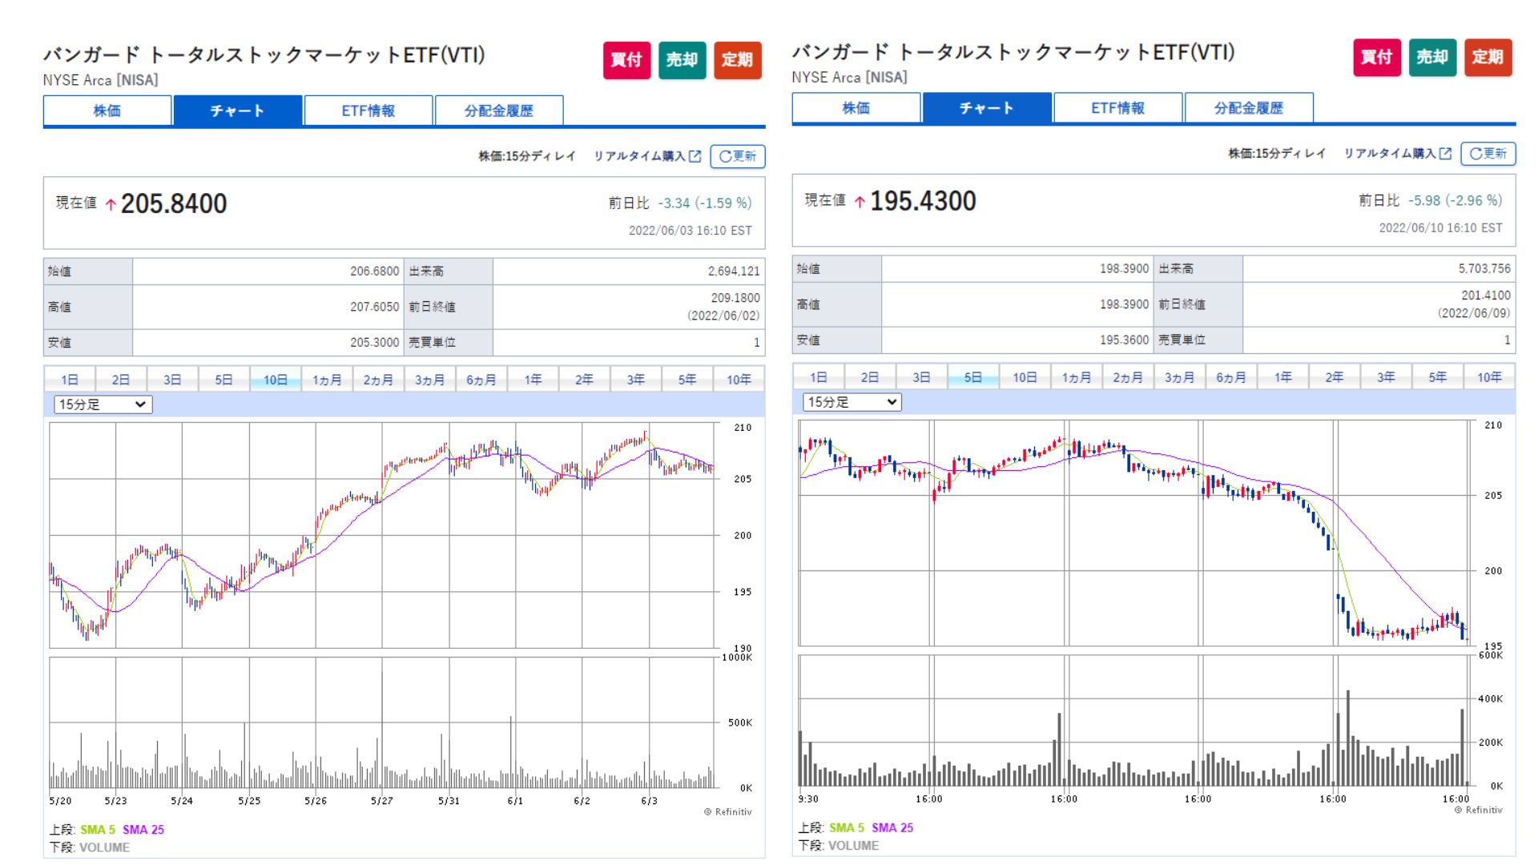1538x865 pixels.
Task: Click the 定期 button in right panel
Action: 1488,57
